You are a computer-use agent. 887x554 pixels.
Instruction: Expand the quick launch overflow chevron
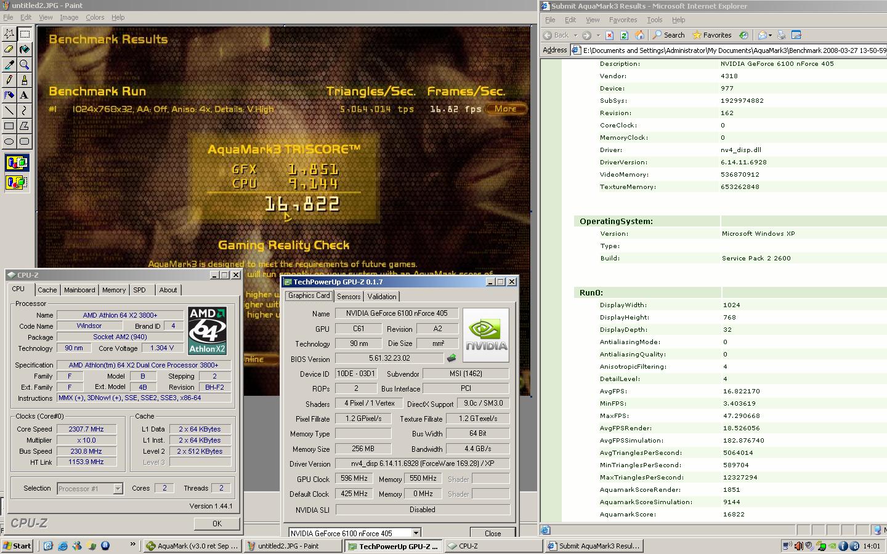(x=132, y=545)
